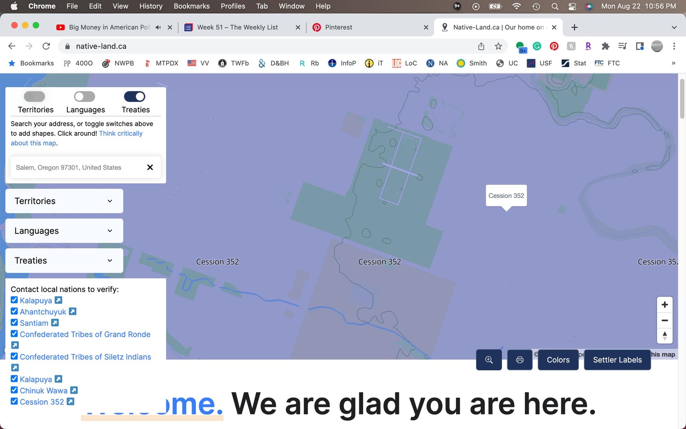
Task: Uncheck the Chinuk Wawa checkbox
Action: tap(14, 390)
